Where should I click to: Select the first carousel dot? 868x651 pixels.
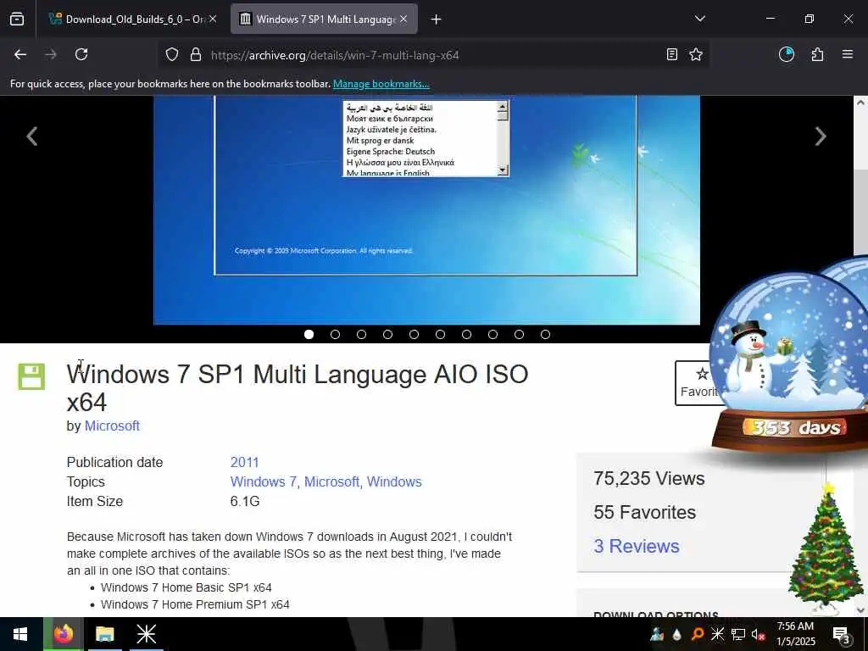pyautogui.click(x=309, y=334)
